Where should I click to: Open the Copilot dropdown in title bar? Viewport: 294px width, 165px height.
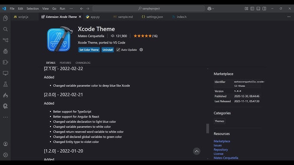tap(211, 9)
